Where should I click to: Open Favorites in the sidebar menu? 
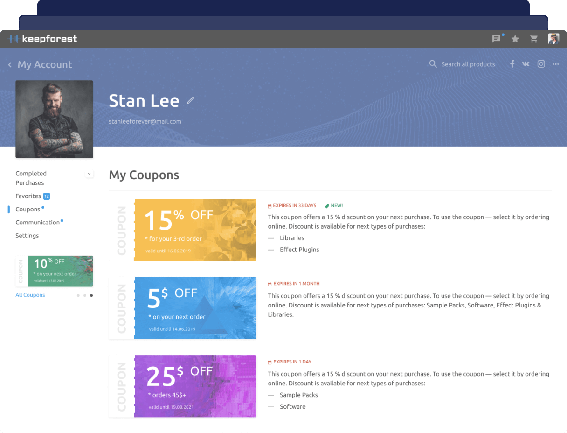28,196
